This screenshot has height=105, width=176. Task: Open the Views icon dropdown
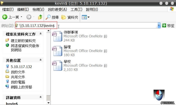pyautogui.click(x=86, y=17)
